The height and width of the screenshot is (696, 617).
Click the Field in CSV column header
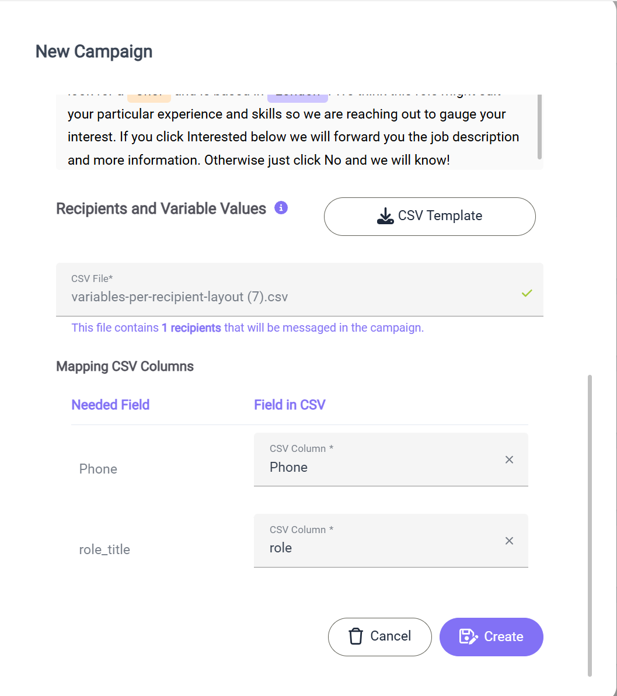[290, 405]
